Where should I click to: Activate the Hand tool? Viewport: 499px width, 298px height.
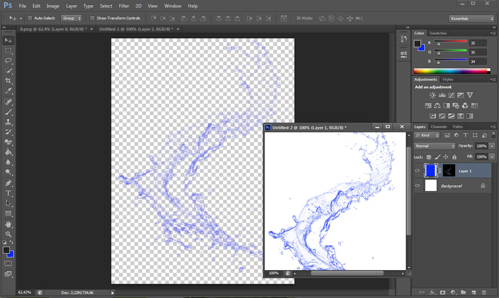(9, 224)
